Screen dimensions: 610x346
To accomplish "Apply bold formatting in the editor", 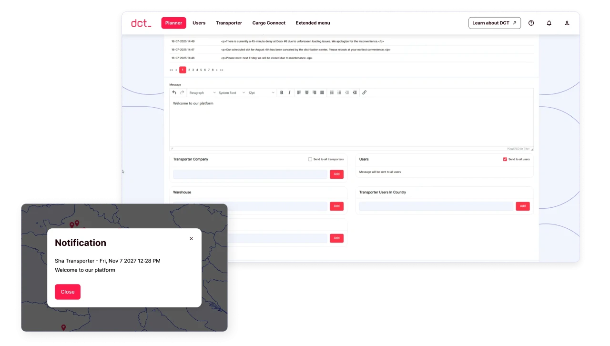I will tap(282, 92).
